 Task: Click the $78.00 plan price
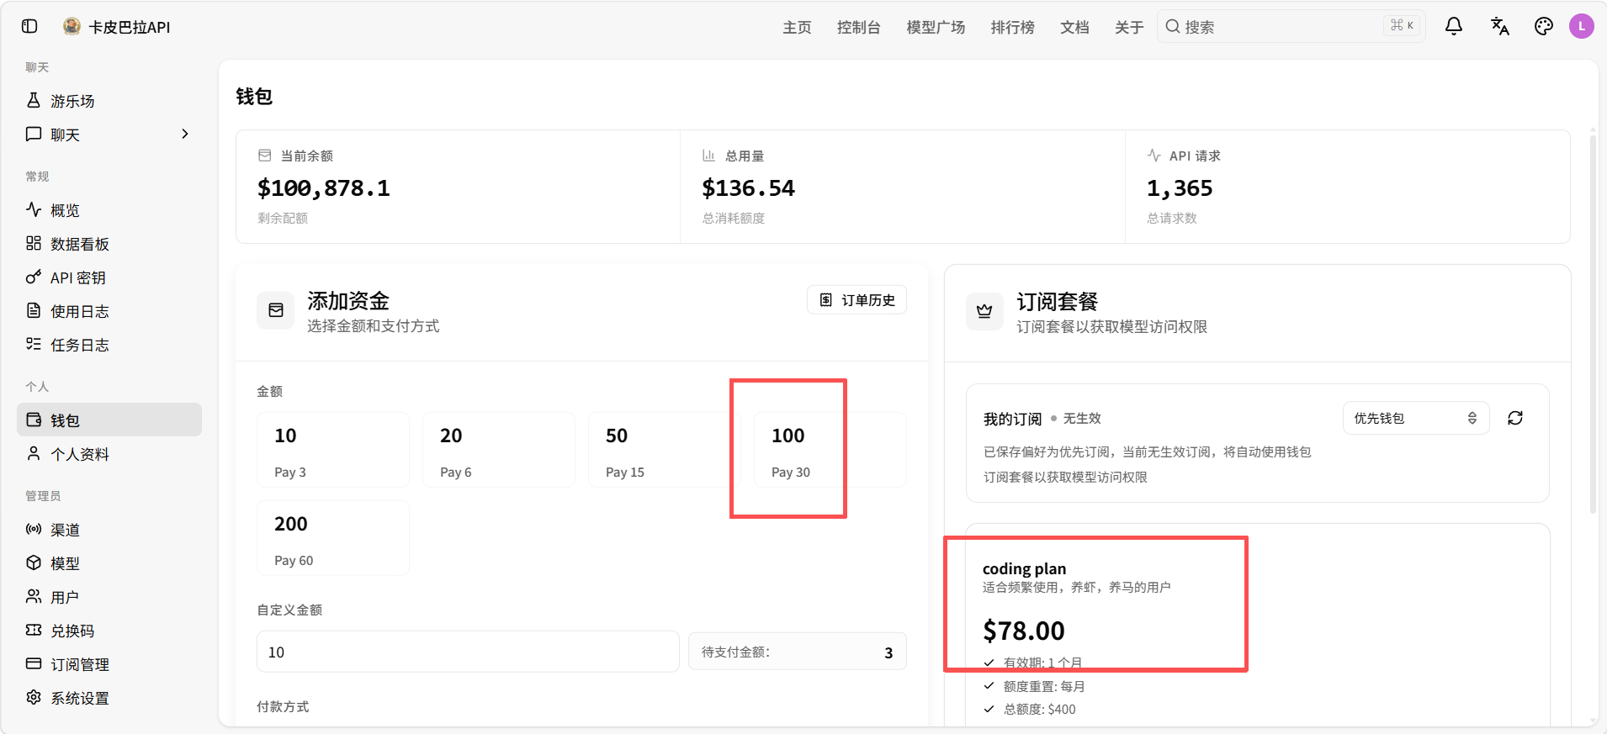coord(1024,631)
